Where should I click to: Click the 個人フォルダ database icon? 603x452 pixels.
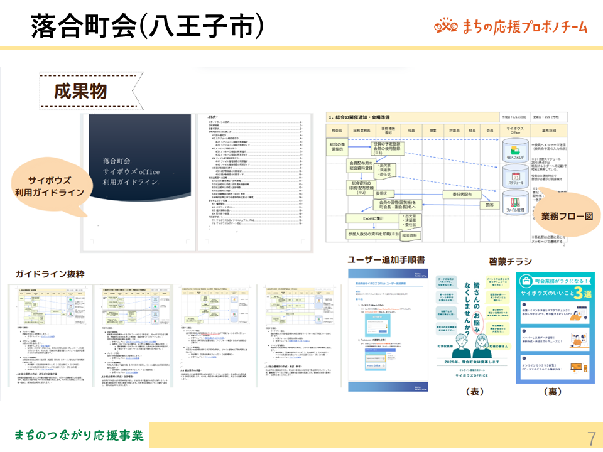[515, 150]
